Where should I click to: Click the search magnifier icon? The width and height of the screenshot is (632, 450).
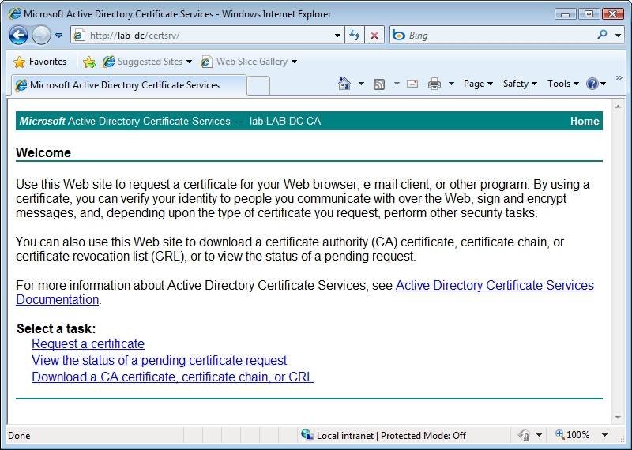(603, 35)
